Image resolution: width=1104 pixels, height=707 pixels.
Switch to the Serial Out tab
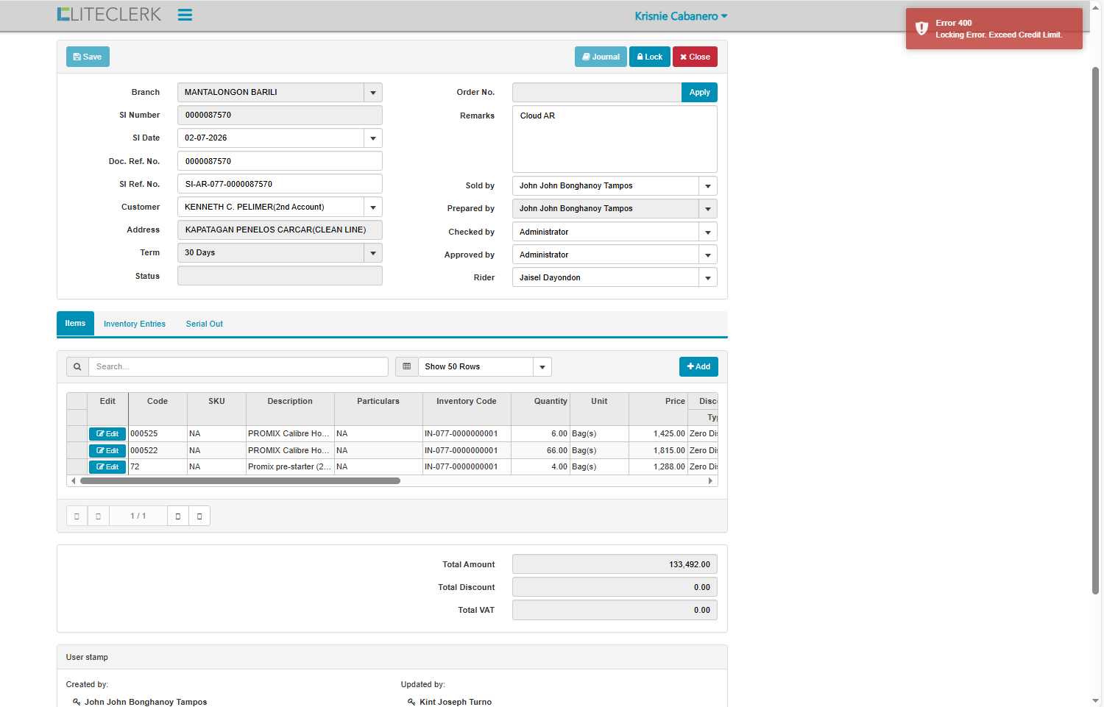point(204,324)
